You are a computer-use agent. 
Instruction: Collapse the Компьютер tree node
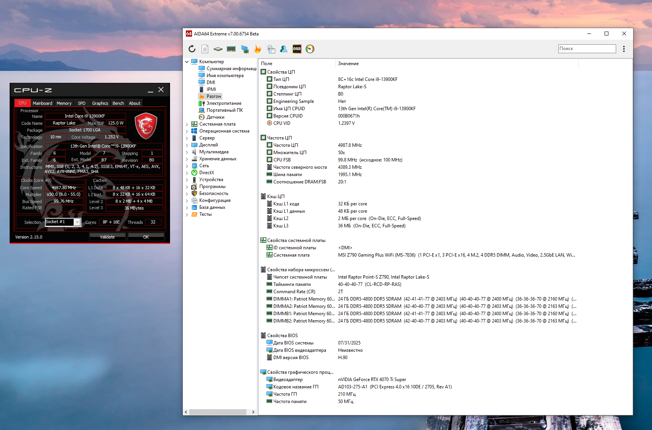(x=187, y=62)
